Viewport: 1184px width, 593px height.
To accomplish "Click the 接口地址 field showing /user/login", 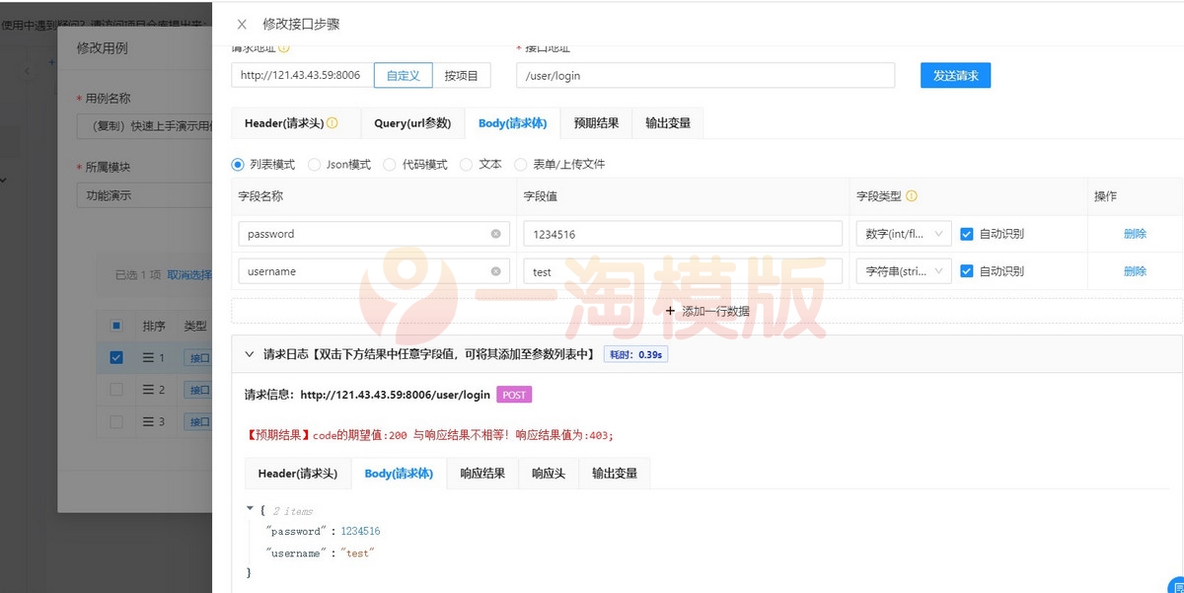I will (705, 75).
